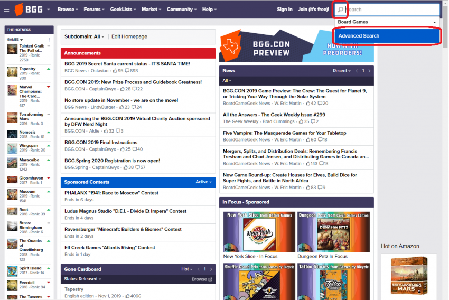Click Nemesis in The Hotness list
This screenshot has width=449, height=300.
click(27, 132)
